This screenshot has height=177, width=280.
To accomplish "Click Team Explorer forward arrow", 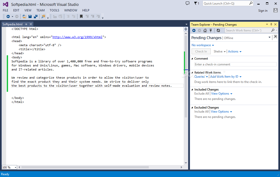I will pos(199,30).
